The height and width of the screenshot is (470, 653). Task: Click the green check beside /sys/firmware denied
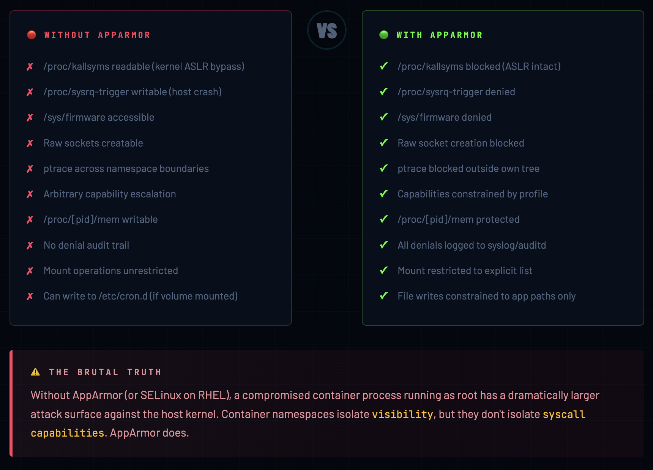[x=384, y=117]
